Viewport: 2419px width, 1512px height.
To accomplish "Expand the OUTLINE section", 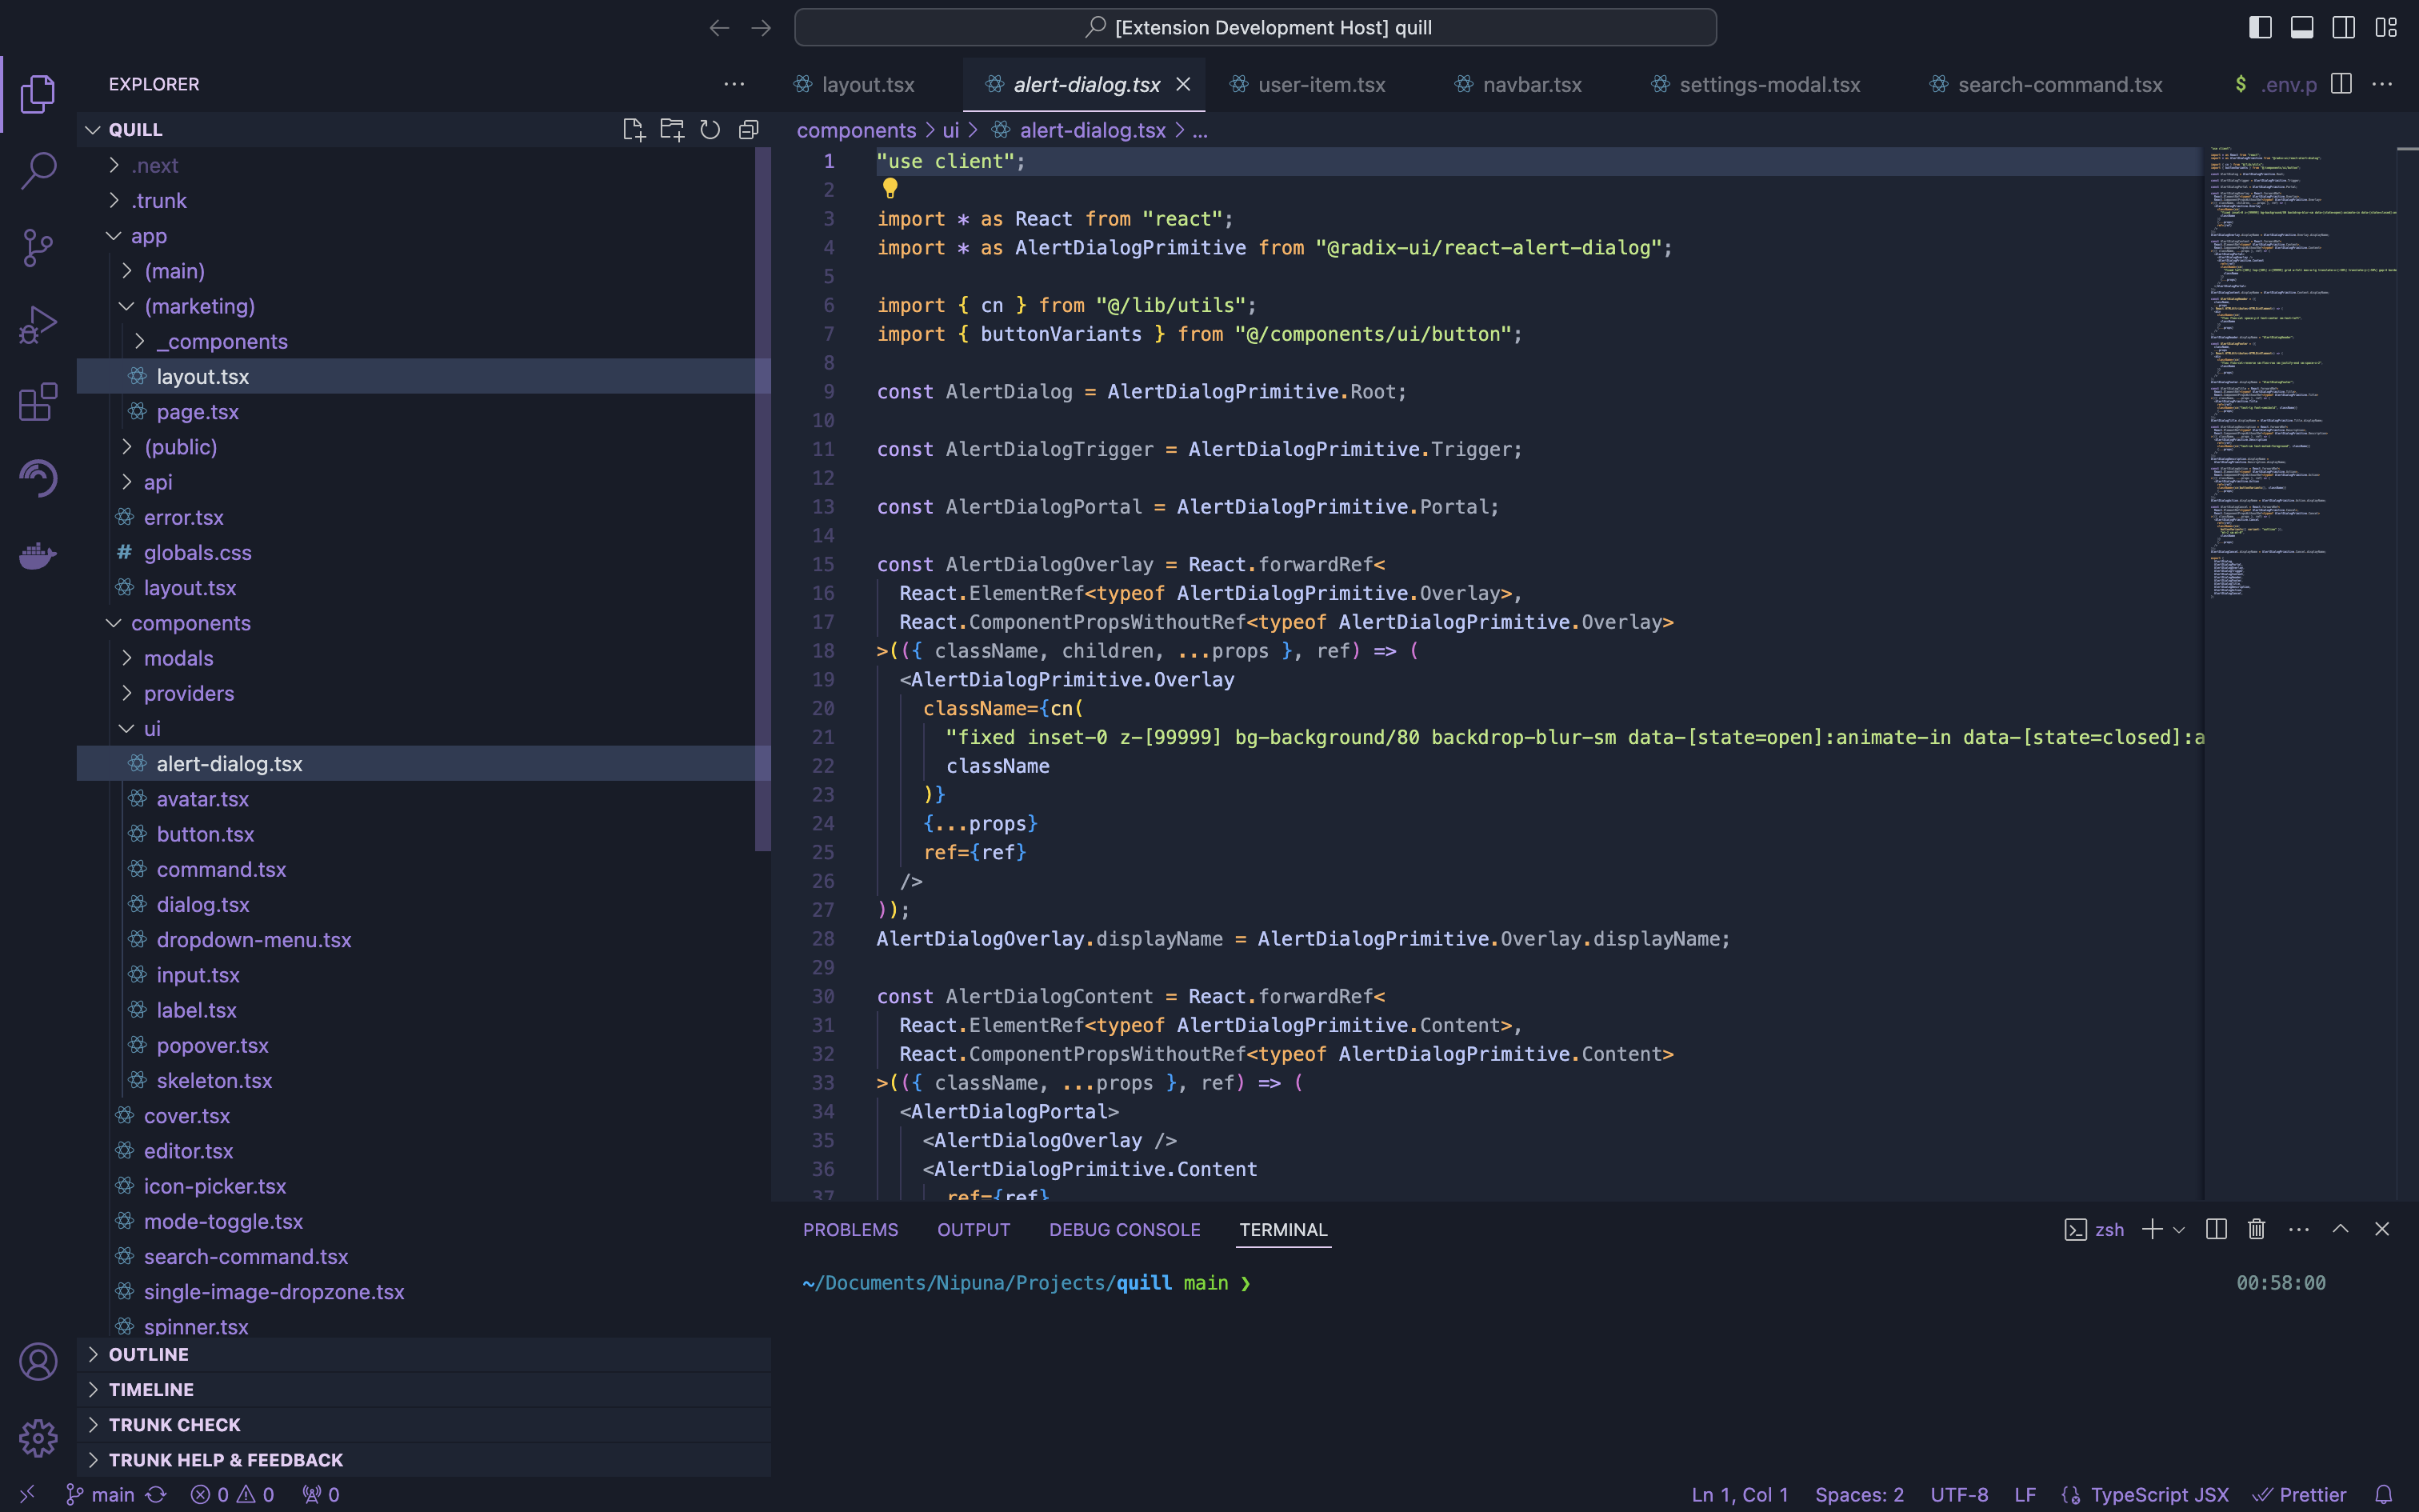I will (x=148, y=1354).
